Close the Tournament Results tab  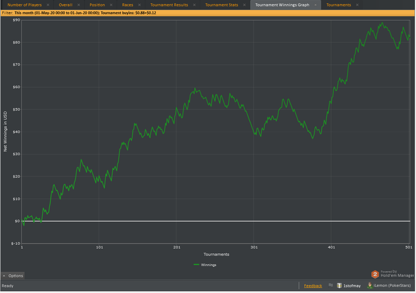(x=194, y=5)
